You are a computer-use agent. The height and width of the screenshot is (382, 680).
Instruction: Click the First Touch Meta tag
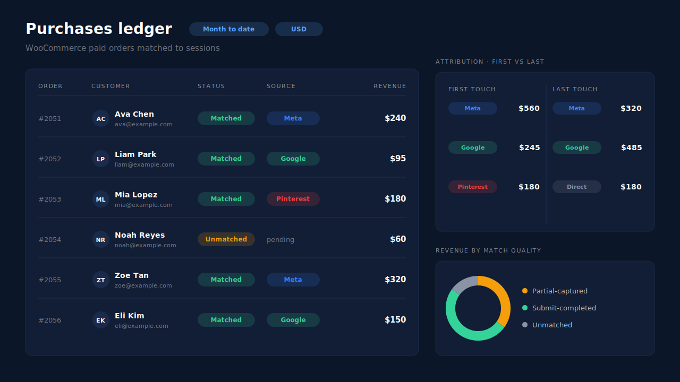(473, 108)
